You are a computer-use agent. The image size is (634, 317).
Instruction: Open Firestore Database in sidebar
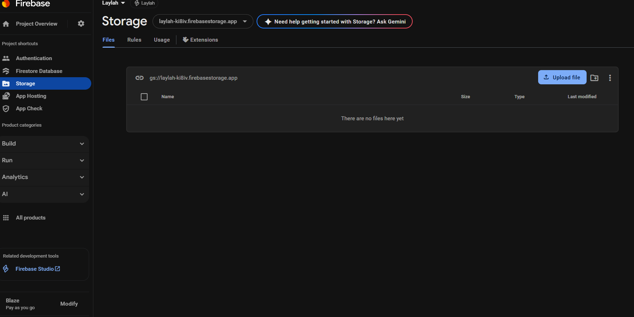point(39,71)
